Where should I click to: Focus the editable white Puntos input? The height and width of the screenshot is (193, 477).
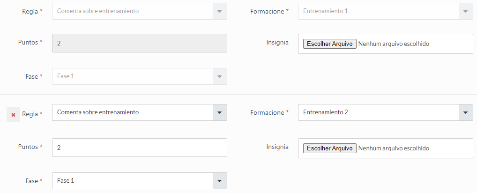(x=139, y=147)
